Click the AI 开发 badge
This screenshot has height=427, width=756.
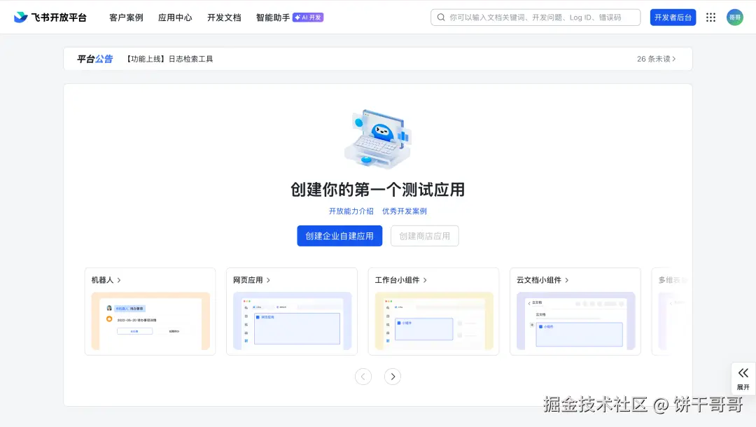pos(308,17)
